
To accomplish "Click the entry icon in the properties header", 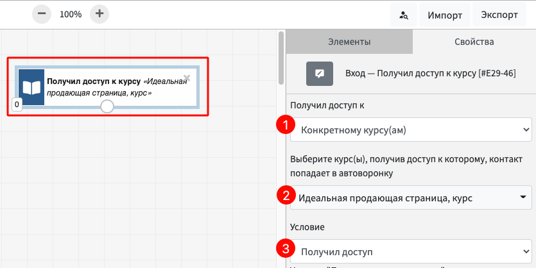I will (319, 73).
